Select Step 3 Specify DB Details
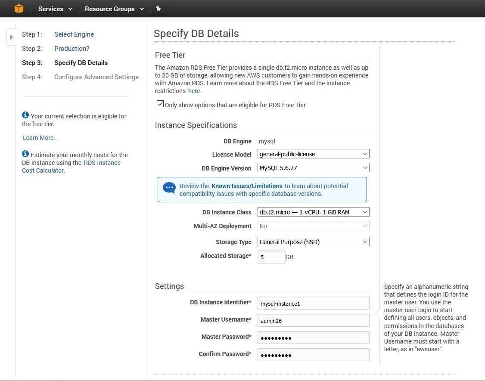The height and width of the screenshot is (381, 485). 81,63
